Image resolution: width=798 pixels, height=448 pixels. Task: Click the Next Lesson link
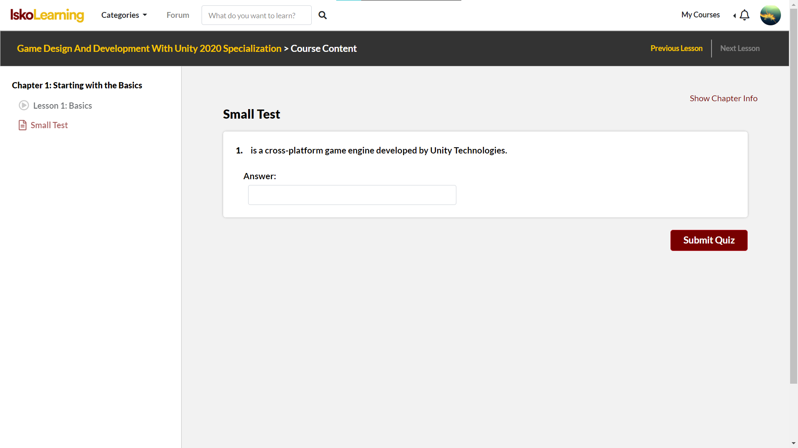[x=740, y=49]
